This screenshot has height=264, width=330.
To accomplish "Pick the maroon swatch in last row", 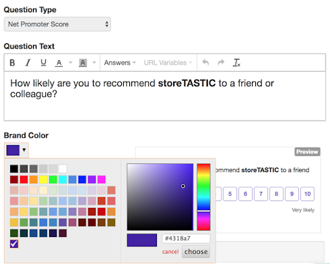I will point(63,233).
